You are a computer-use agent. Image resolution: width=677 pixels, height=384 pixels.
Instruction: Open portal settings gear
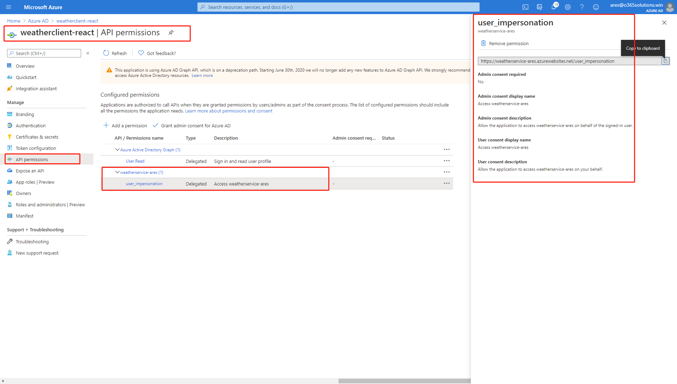point(568,7)
